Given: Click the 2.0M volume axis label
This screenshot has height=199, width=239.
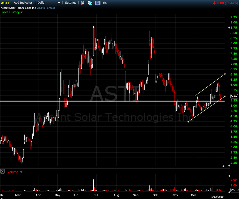Looking at the screenshot, I should 234,180.
